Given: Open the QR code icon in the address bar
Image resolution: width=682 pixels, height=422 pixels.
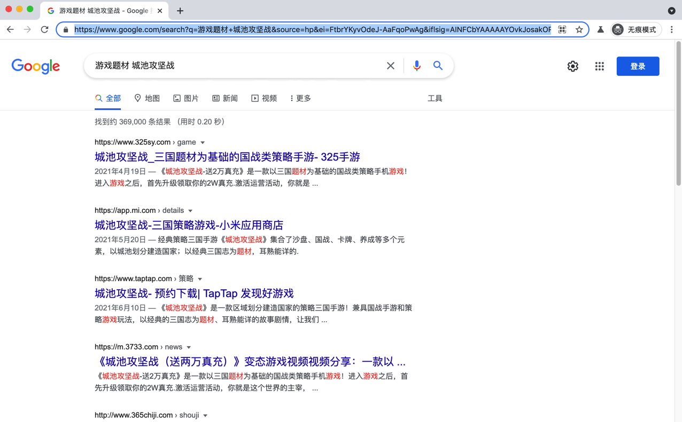Looking at the screenshot, I should 562,30.
